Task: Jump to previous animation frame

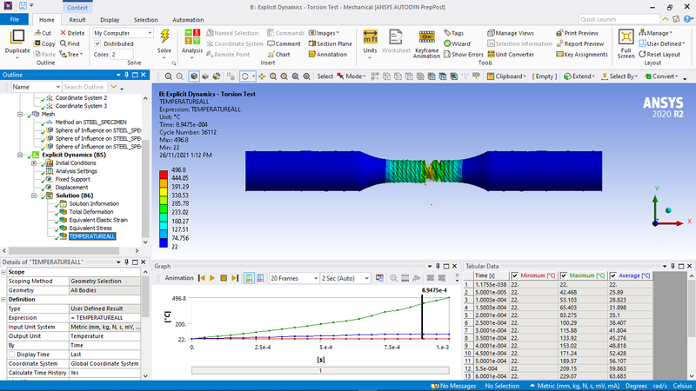Action: click(202, 278)
